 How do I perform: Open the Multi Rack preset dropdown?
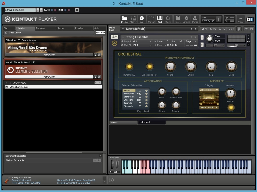coord(123,29)
